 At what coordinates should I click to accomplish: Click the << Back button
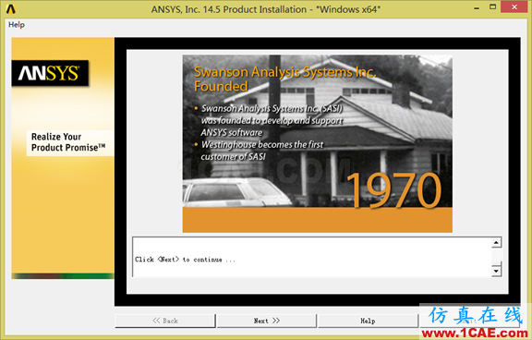click(165, 321)
